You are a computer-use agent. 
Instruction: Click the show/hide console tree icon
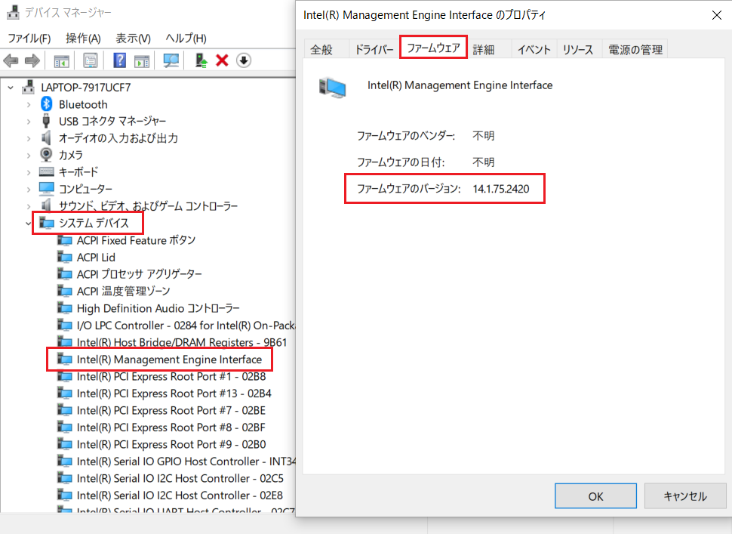click(62, 60)
